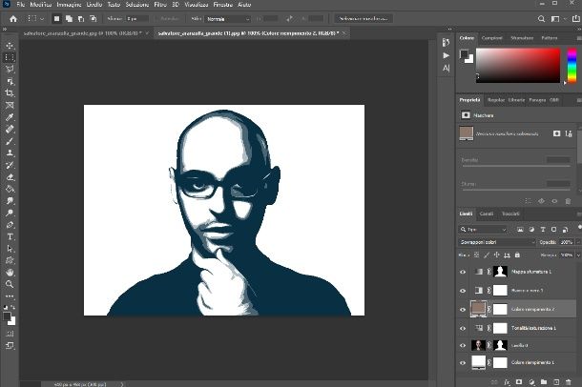The image size is (582, 387).
Task: Select the Rectangular Marquee tool
Action: pos(10,57)
